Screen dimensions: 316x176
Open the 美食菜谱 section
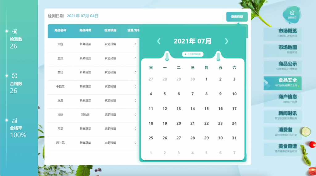pos(282,148)
